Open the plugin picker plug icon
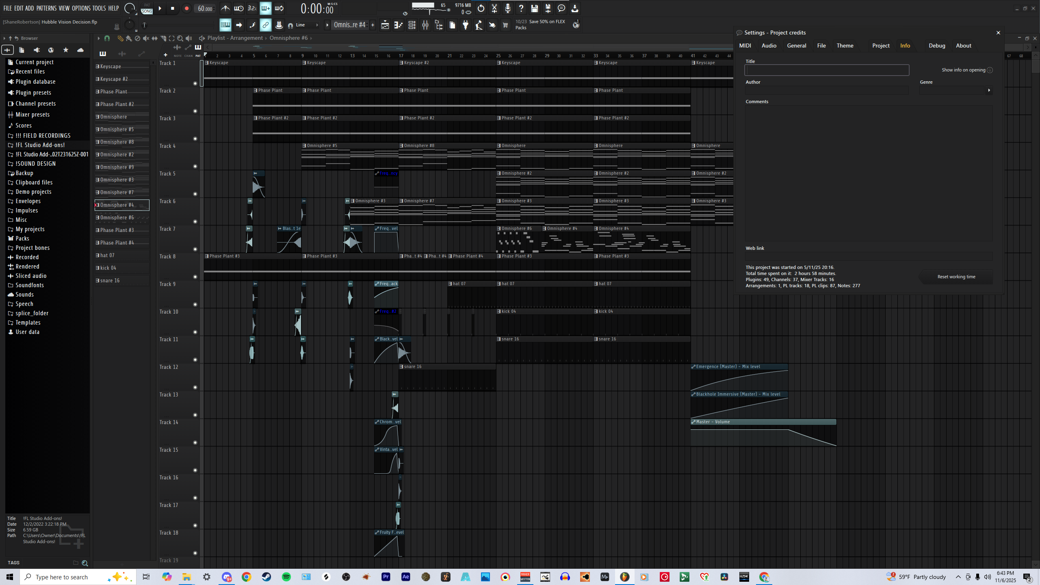The width and height of the screenshot is (1040, 585). 466,25
